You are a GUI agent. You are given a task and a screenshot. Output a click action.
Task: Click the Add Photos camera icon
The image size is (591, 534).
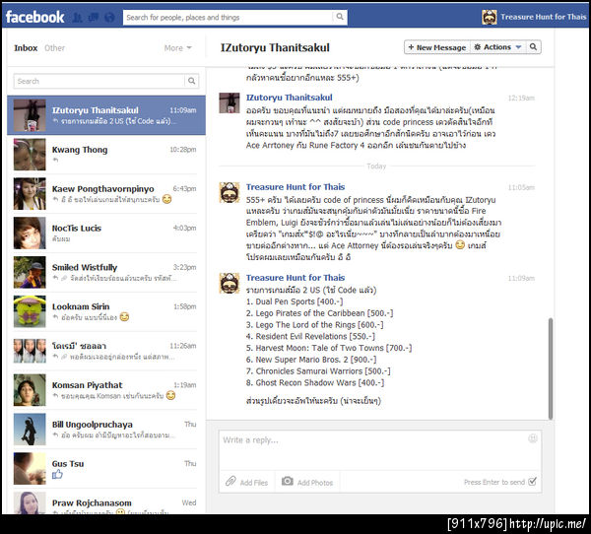[288, 481]
